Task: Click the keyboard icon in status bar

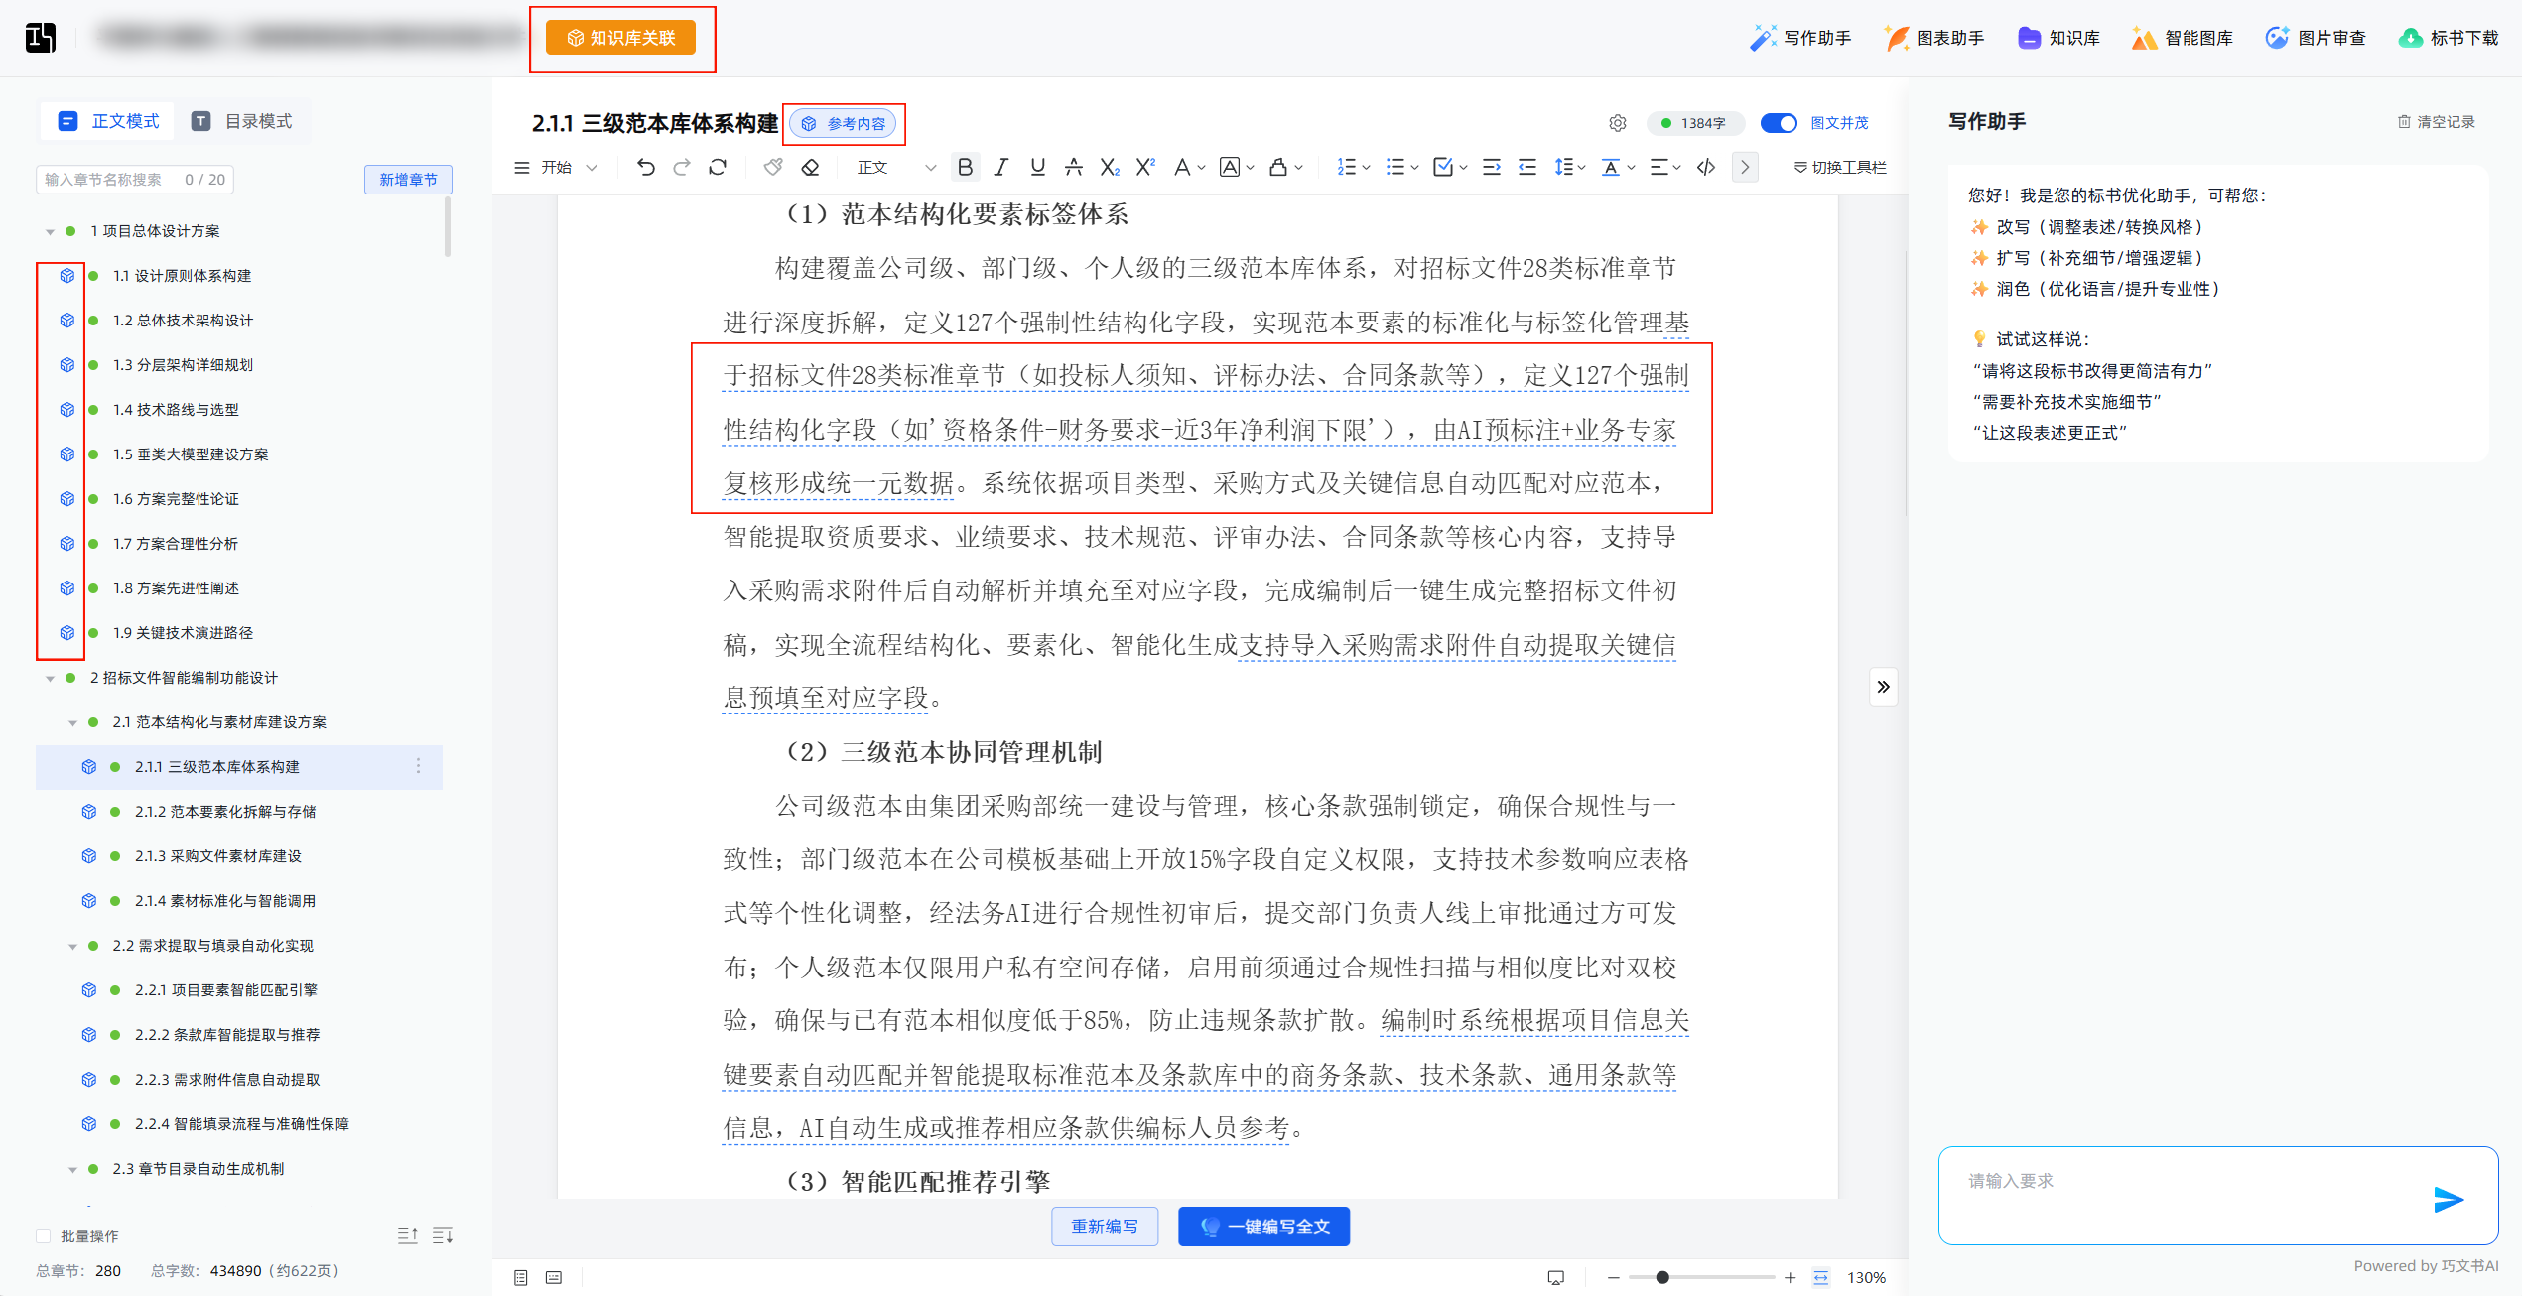Action: [554, 1277]
